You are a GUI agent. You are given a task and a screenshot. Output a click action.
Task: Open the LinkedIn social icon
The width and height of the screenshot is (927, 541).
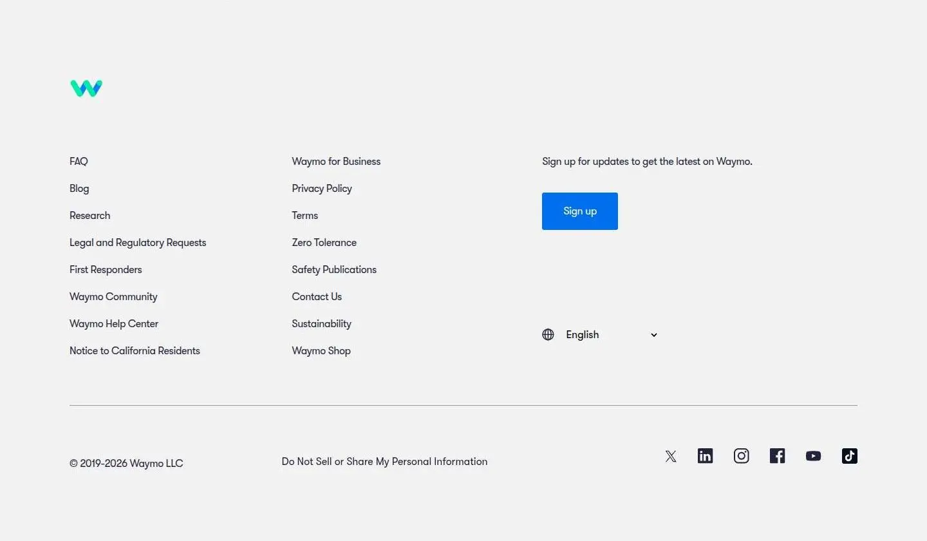pyautogui.click(x=706, y=456)
